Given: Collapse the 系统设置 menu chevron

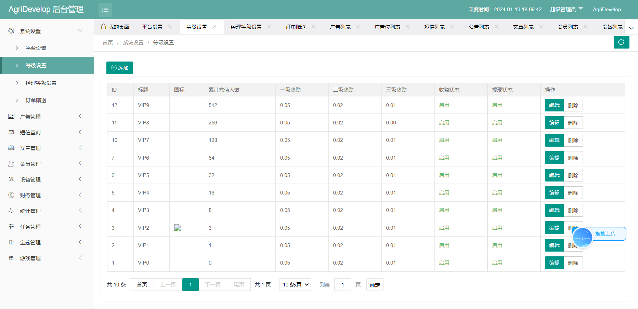Looking at the screenshot, I should [x=80, y=30].
